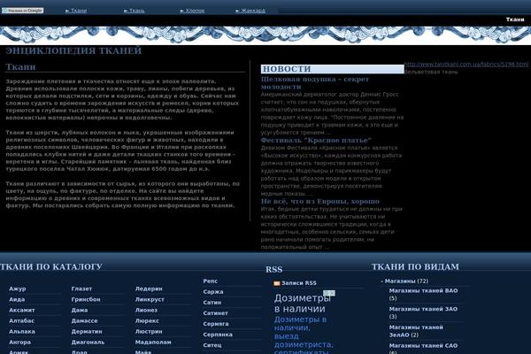Open the 'Ткани' ad link in top bar
Viewport: 531px width, 354px height.
[x=76, y=11]
